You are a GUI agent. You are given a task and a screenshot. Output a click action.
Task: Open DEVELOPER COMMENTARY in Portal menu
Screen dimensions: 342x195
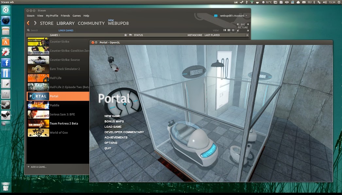tap(124, 132)
